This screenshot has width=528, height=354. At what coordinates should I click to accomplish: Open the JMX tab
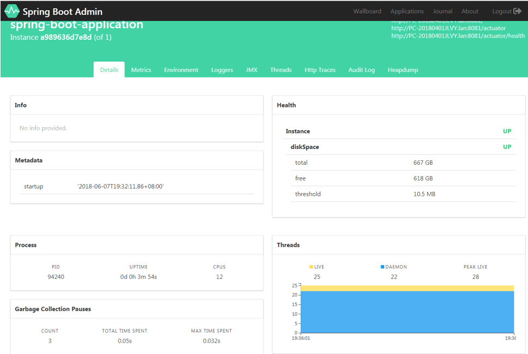click(251, 70)
